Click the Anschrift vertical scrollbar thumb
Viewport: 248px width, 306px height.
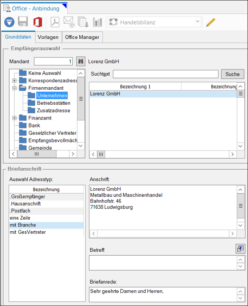click(241, 206)
